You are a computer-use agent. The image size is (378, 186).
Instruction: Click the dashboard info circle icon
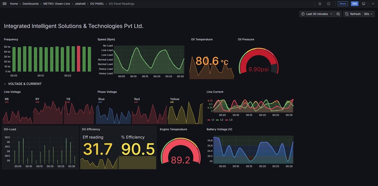click(x=328, y=4)
